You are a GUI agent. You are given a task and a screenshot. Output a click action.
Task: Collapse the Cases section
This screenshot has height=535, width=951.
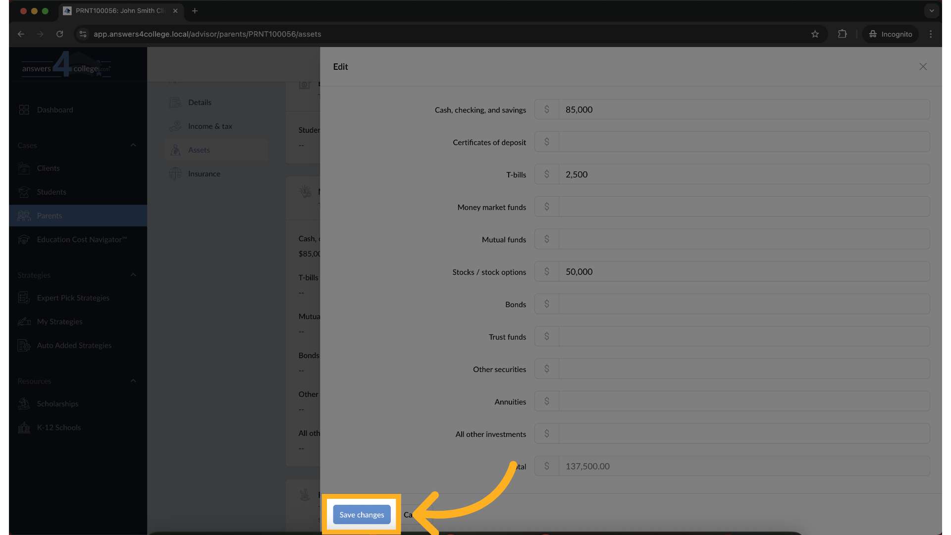point(133,145)
